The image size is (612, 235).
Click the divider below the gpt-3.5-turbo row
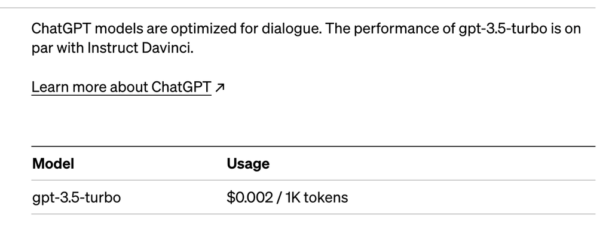coord(313,214)
